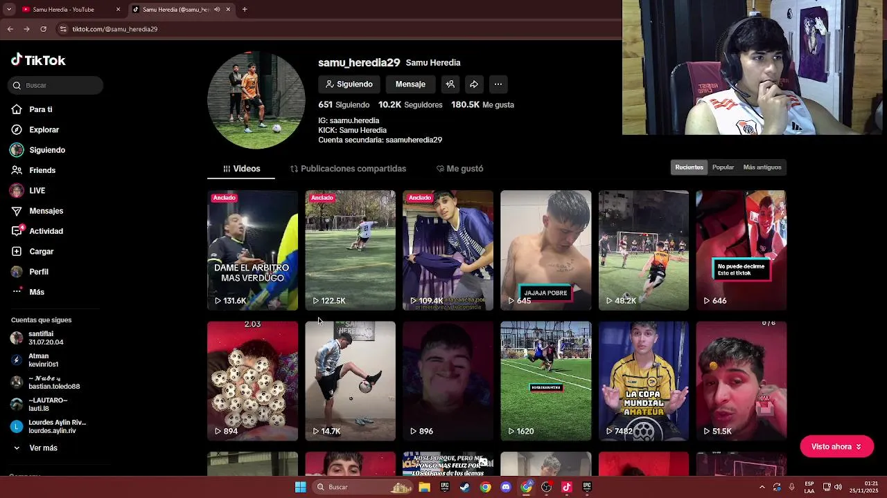887x498 pixels.
Task: Open the Siguiendo feed in sidebar
Action: (x=38, y=150)
